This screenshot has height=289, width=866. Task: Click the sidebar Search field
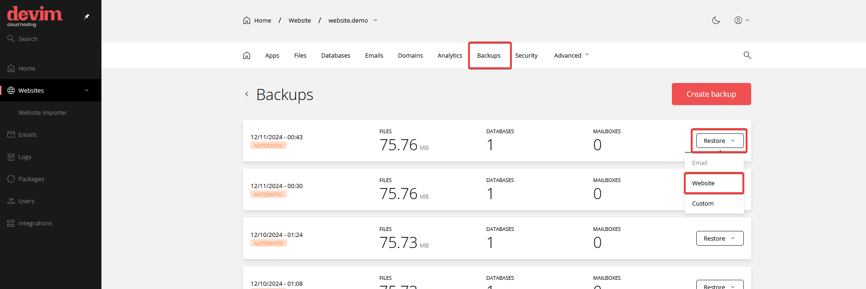(x=28, y=39)
